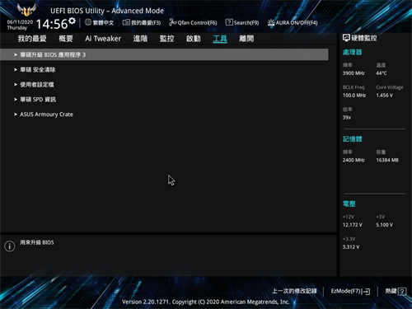
Task: Click the 3900 MHz CPU frequency value
Action: click(x=353, y=73)
